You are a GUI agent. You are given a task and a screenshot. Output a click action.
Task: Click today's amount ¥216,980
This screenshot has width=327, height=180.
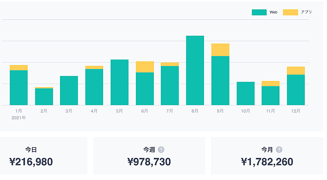(31, 162)
